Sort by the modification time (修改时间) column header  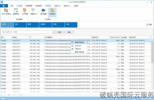(100, 37)
